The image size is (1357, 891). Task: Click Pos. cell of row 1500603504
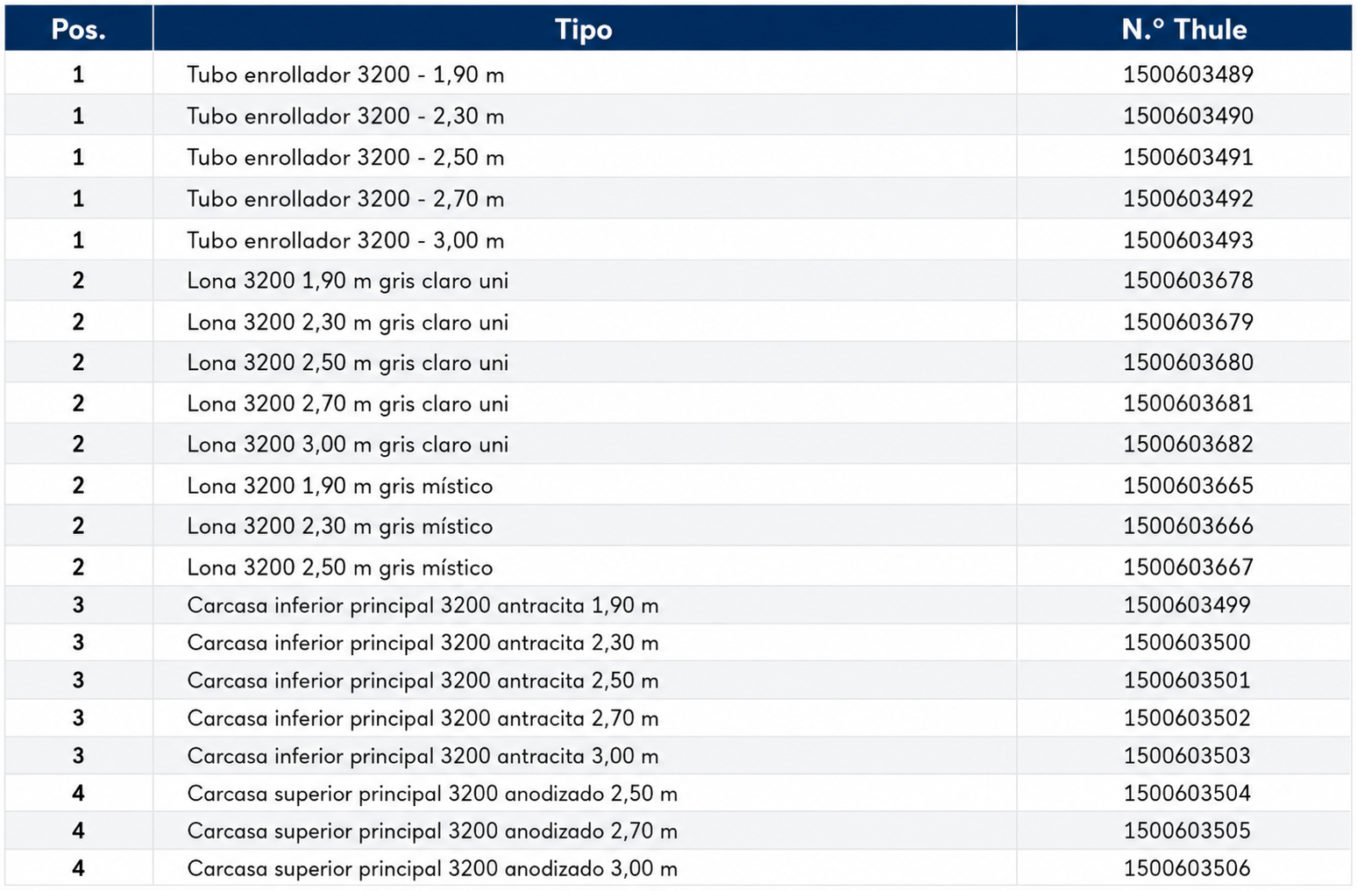tap(78, 794)
